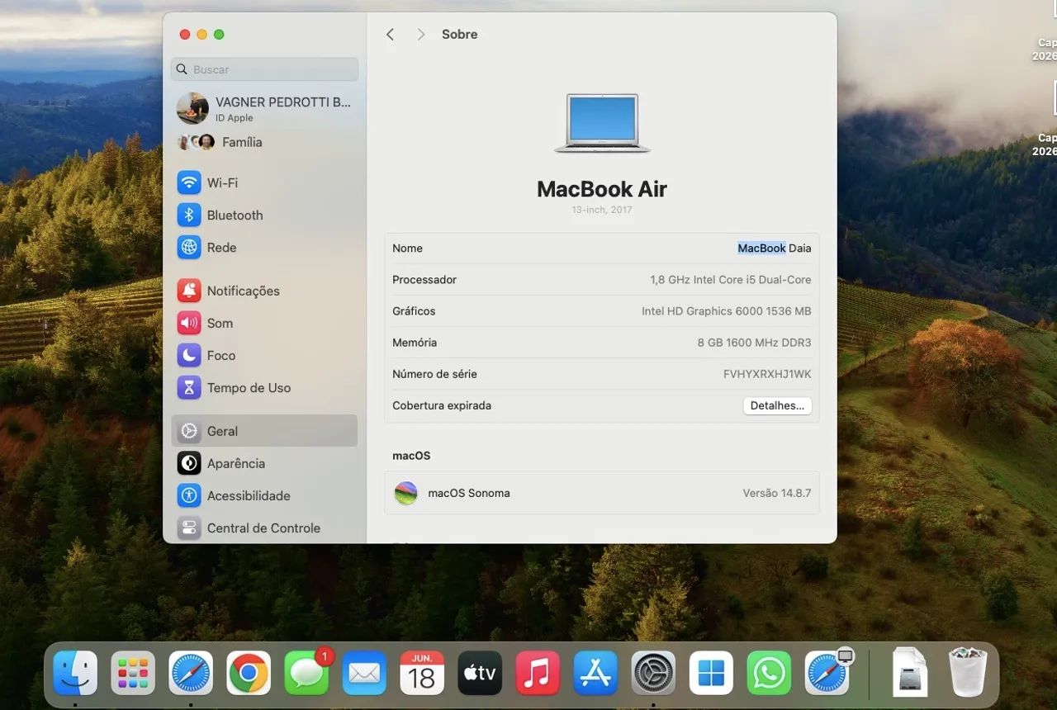The width and height of the screenshot is (1057, 710).
Task: Open Apple ID profile Vagner Pedrotti
Action: (264, 108)
